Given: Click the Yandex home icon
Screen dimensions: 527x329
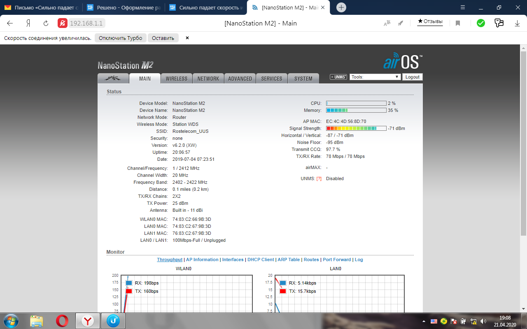Looking at the screenshot, I should tap(28, 23).
